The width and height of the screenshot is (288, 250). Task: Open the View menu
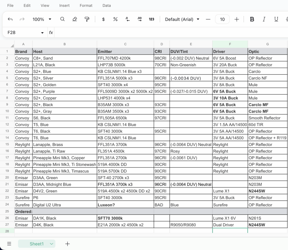pyautogui.click(x=45, y=6)
